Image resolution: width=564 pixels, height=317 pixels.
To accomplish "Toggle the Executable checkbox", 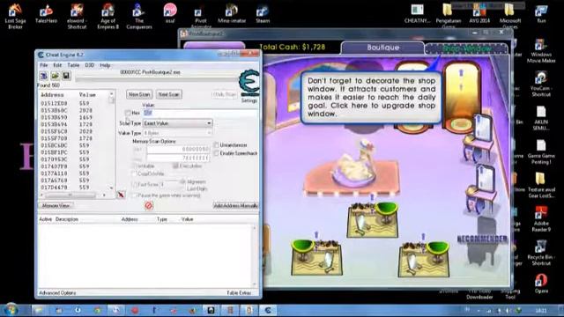I will (x=175, y=166).
